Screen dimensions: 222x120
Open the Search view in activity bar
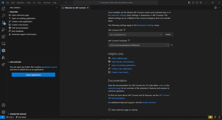pos(4,15)
